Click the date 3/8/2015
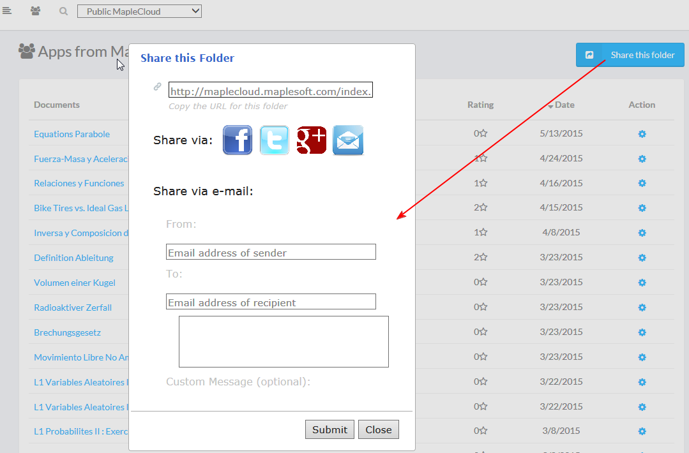 point(561,431)
